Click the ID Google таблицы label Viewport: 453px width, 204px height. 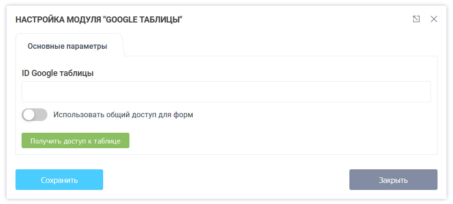tap(58, 73)
